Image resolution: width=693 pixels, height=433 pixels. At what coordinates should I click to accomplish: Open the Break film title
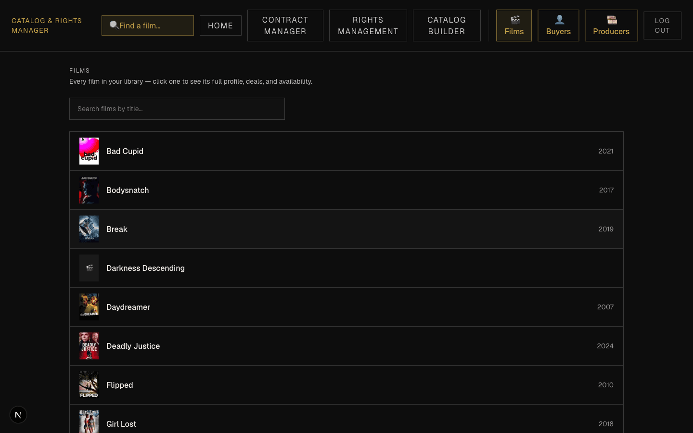tap(117, 229)
